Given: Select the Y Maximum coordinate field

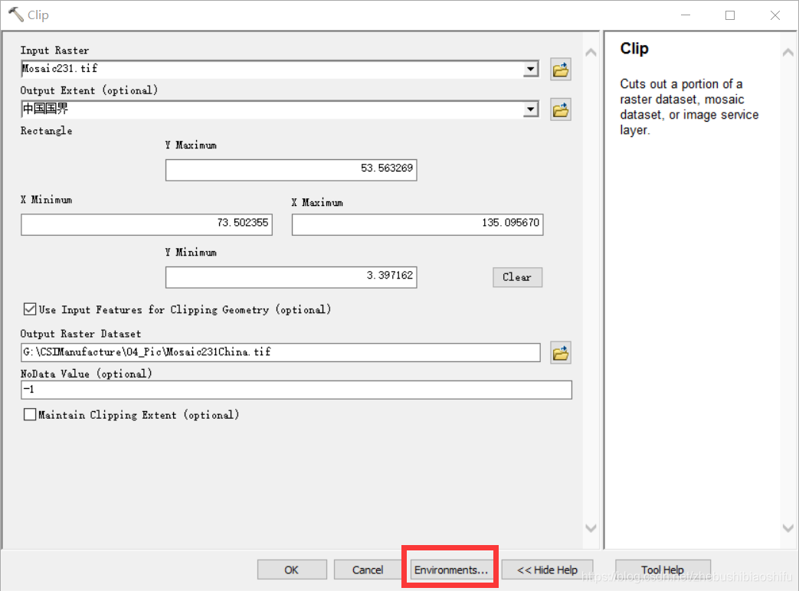Looking at the screenshot, I should click(291, 170).
